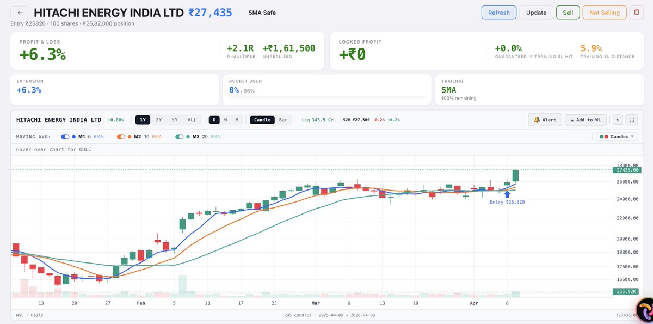Screen dimensions: 653x324
Task: Click blue entry arrow marker on chart
Action: (x=507, y=194)
